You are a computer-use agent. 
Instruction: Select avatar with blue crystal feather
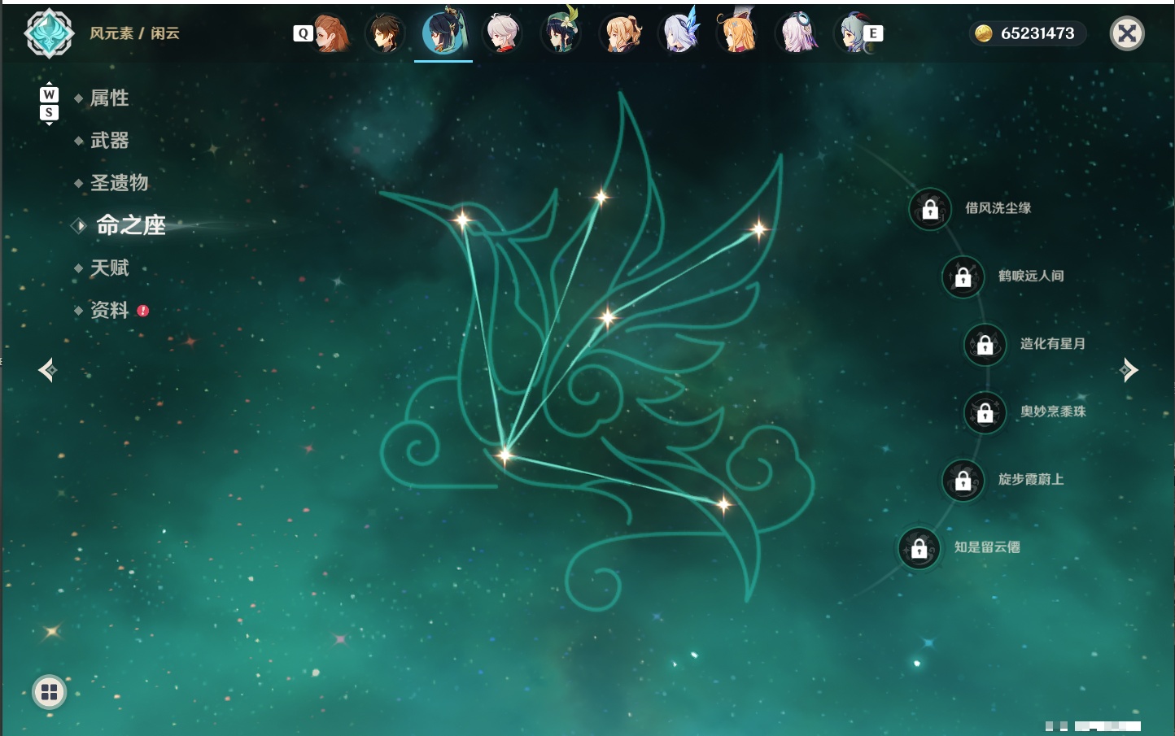tap(679, 33)
